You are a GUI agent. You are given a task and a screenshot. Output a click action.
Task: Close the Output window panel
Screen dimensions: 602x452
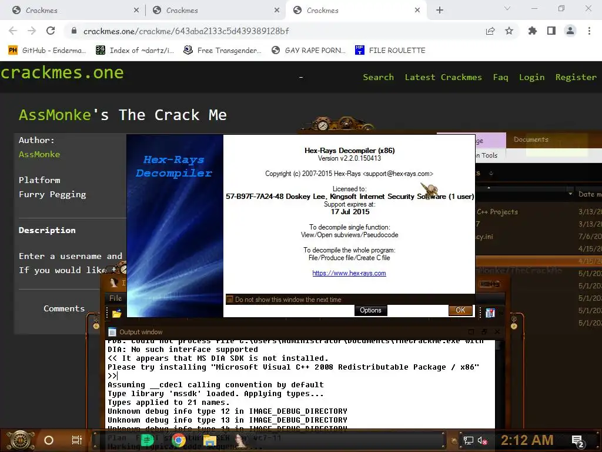(x=497, y=332)
